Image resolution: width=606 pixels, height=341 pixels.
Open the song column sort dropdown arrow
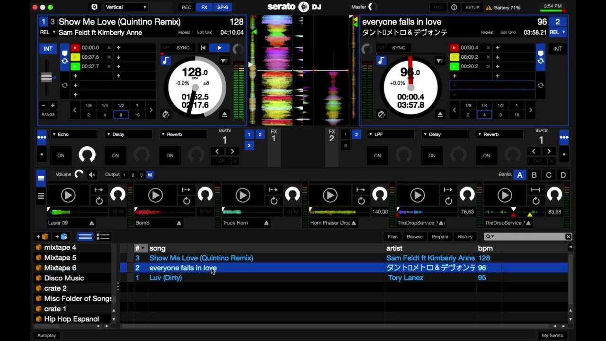pyautogui.click(x=142, y=248)
